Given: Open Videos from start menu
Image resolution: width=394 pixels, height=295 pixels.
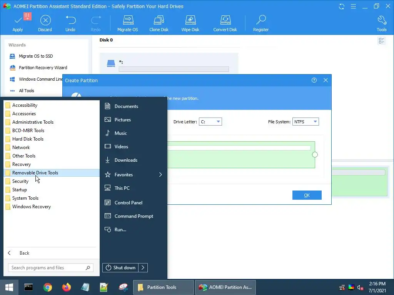Looking at the screenshot, I should 134,146.
